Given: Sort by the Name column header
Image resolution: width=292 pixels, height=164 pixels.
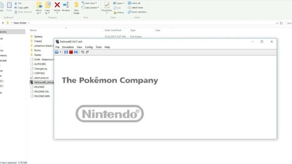Looking at the screenshot, I should tap(33, 30).
